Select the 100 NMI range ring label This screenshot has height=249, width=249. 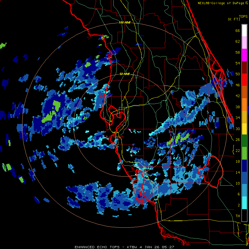124,23
